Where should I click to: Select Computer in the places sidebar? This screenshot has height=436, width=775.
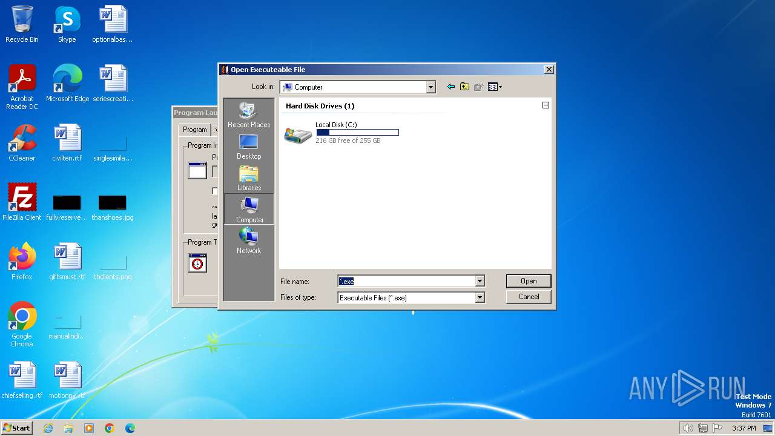point(249,210)
